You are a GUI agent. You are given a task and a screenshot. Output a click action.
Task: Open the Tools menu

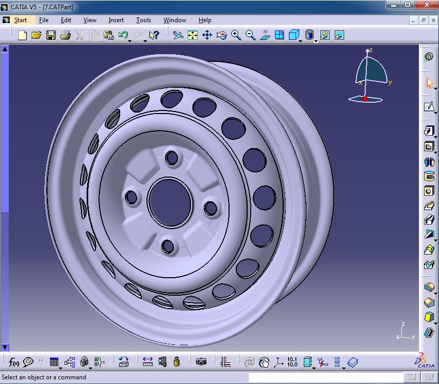pyautogui.click(x=143, y=20)
